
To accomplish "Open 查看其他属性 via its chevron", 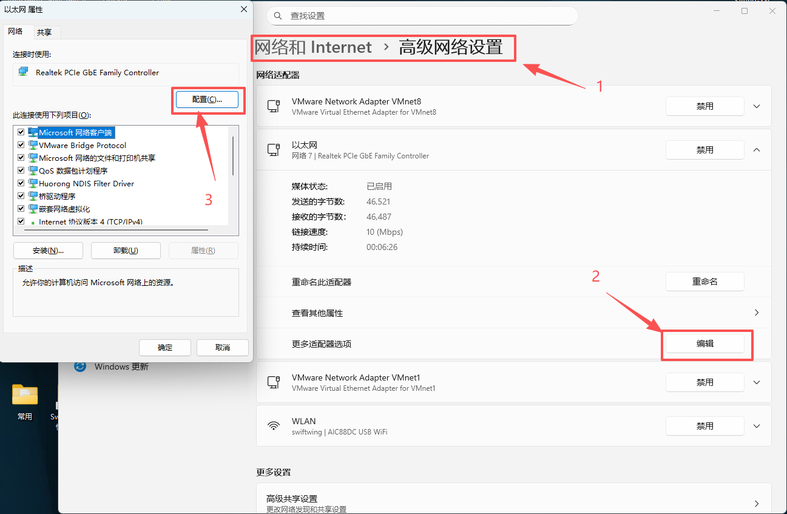I will [757, 313].
